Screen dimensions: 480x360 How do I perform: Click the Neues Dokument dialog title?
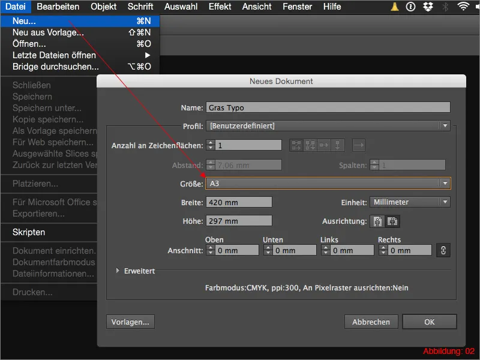281,81
